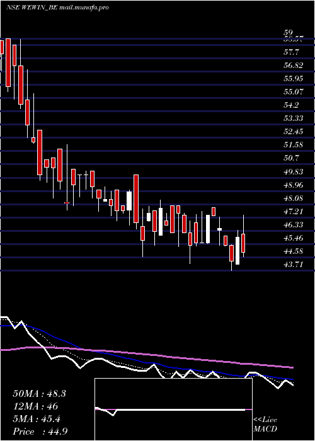The height and width of the screenshot is (441, 315).
Task: Click the 12MA : 46 readout
Action: click(35, 406)
